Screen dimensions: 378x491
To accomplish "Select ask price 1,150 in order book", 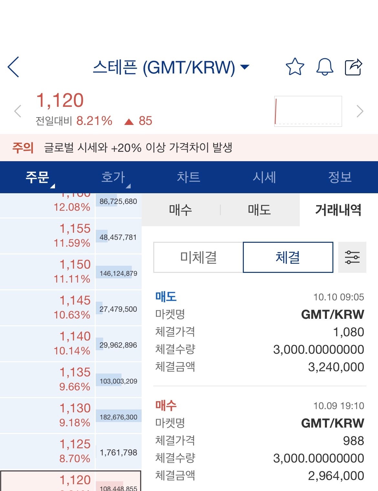I will point(47,272).
